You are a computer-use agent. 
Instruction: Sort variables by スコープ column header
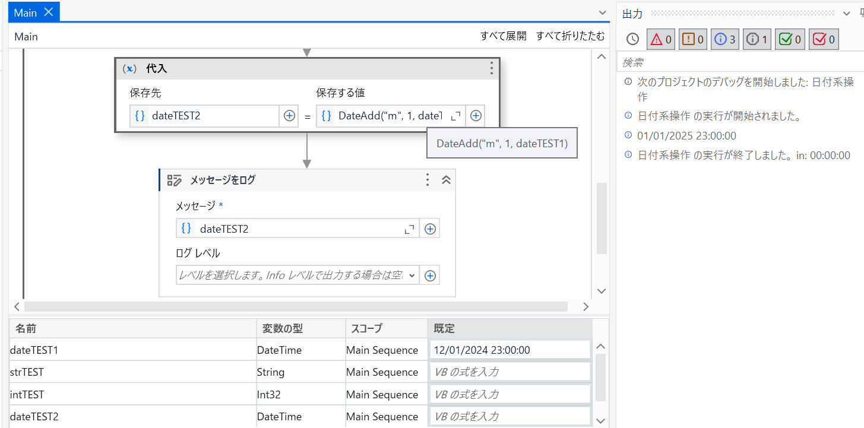click(x=386, y=328)
